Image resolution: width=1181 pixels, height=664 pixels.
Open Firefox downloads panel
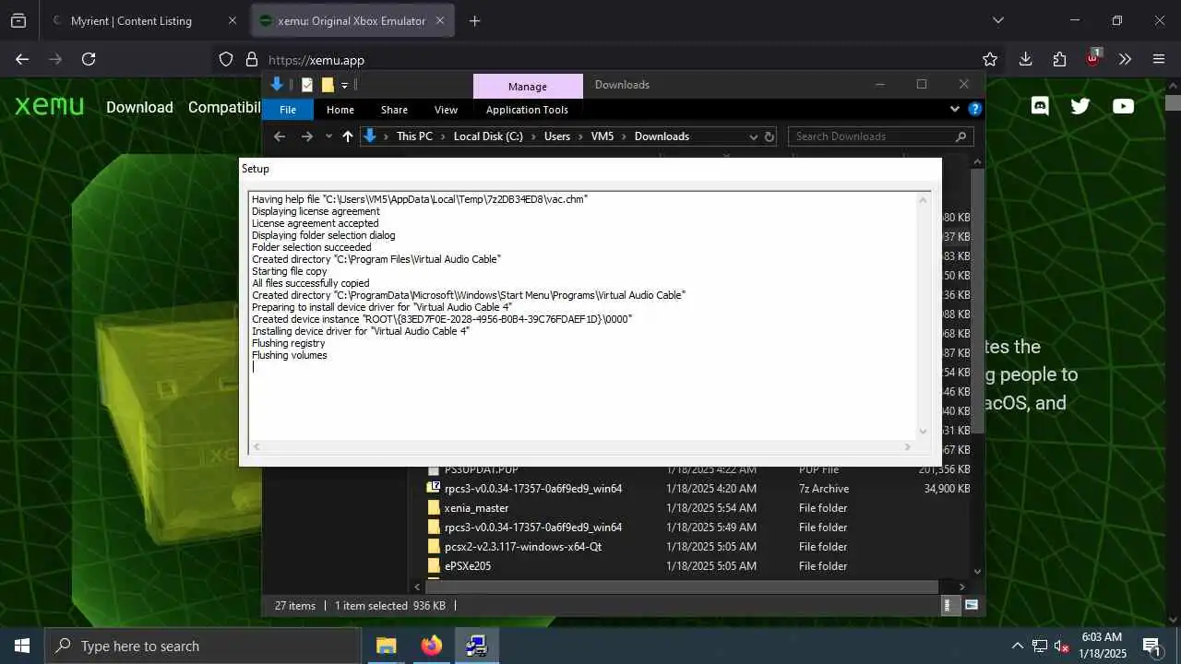1025,59
